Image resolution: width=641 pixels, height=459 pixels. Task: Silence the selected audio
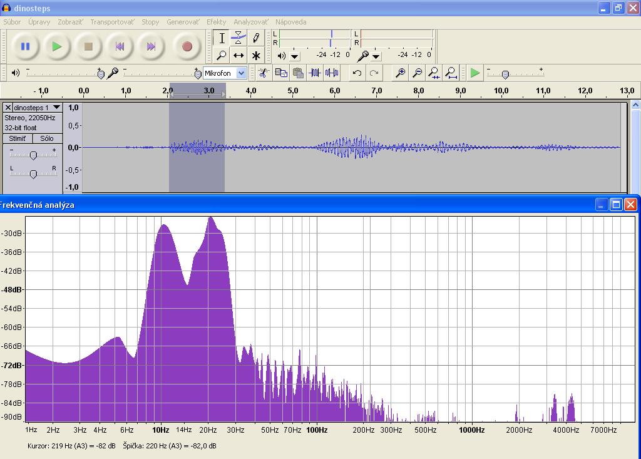click(x=332, y=73)
